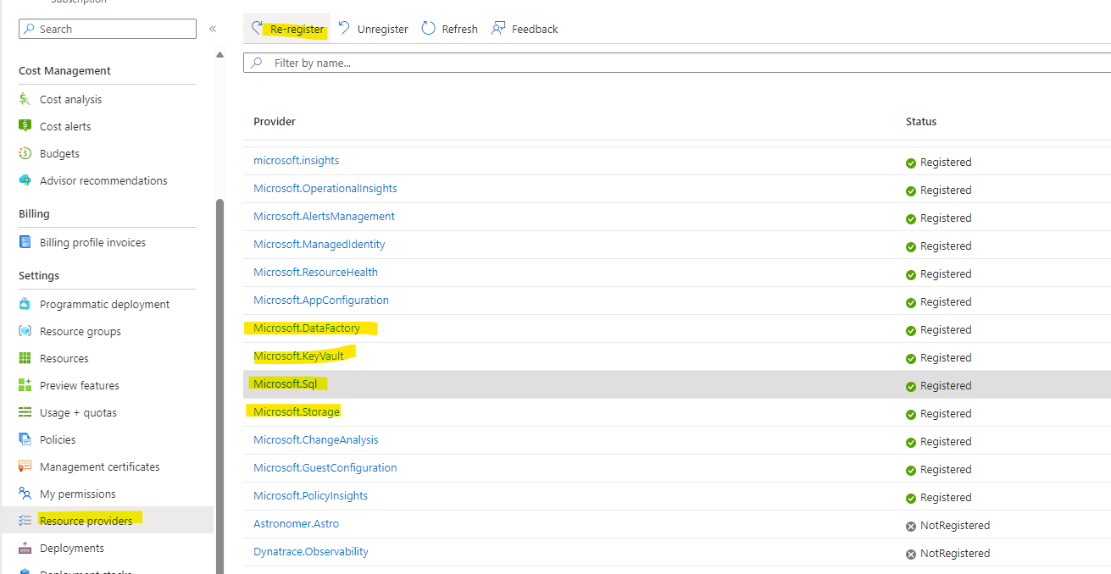Go to Resource groups in sidebar
The image size is (1111, 574).
81,331
